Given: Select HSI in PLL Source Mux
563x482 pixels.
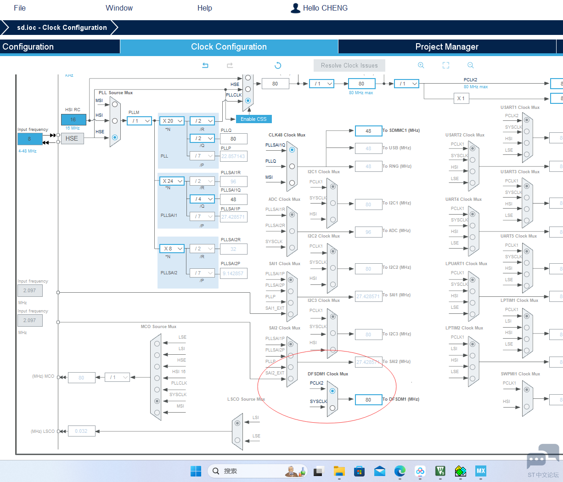Looking at the screenshot, I should [x=115, y=120].
